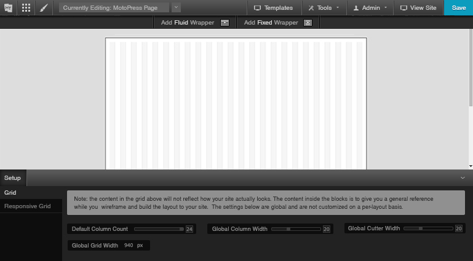Viewport: 473px width, 261px height.
Task: Click the Global Grid Width label
Action: point(95,246)
